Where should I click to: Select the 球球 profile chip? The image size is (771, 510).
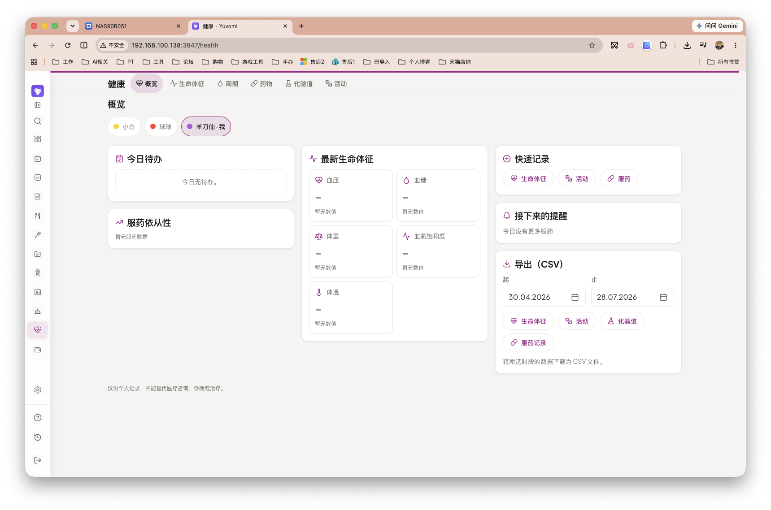click(x=161, y=127)
